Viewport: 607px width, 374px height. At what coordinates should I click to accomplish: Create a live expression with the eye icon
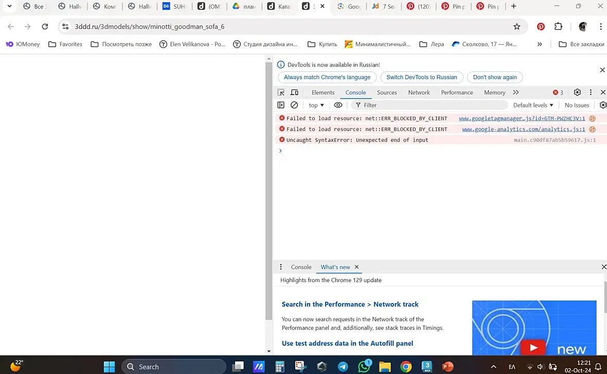point(338,105)
